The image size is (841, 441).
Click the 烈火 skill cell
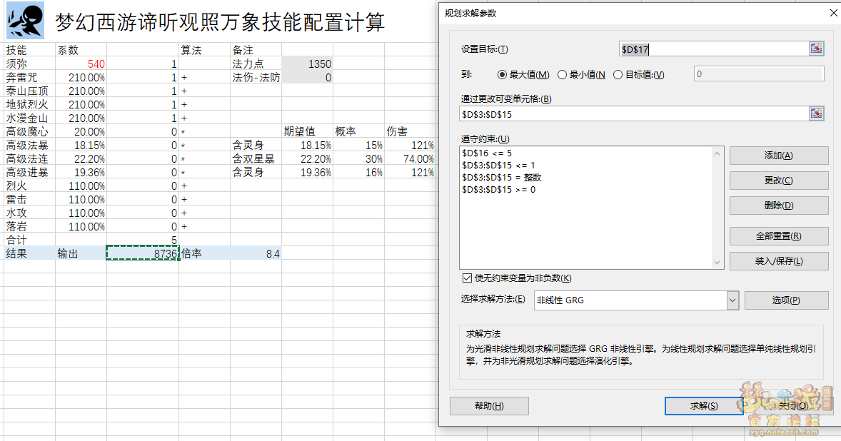29,186
